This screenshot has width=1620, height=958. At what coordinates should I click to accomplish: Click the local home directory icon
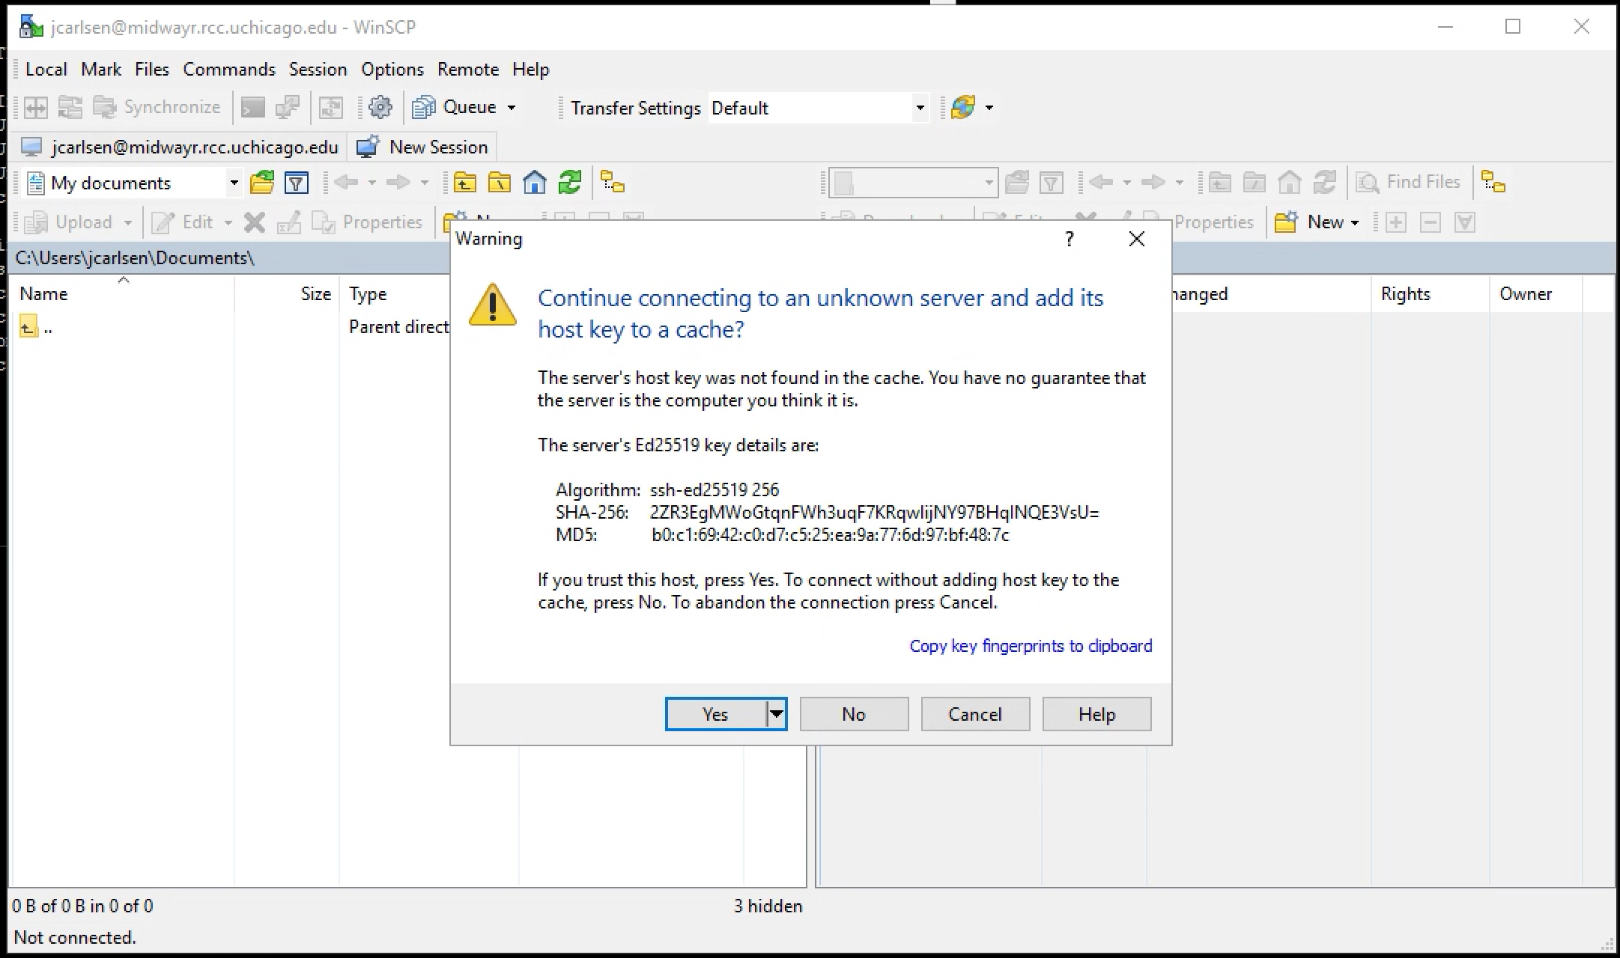click(x=535, y=183)
